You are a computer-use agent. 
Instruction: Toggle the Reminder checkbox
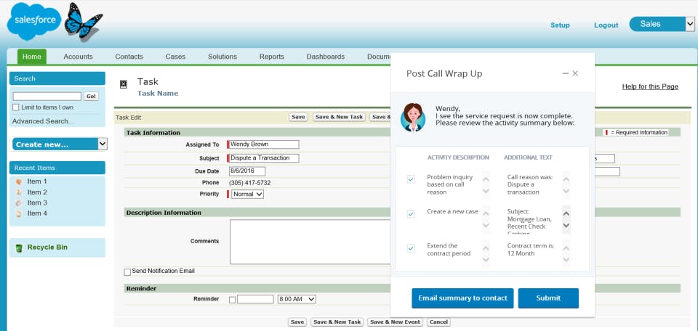pyautogui.click(x=232, y=300)
